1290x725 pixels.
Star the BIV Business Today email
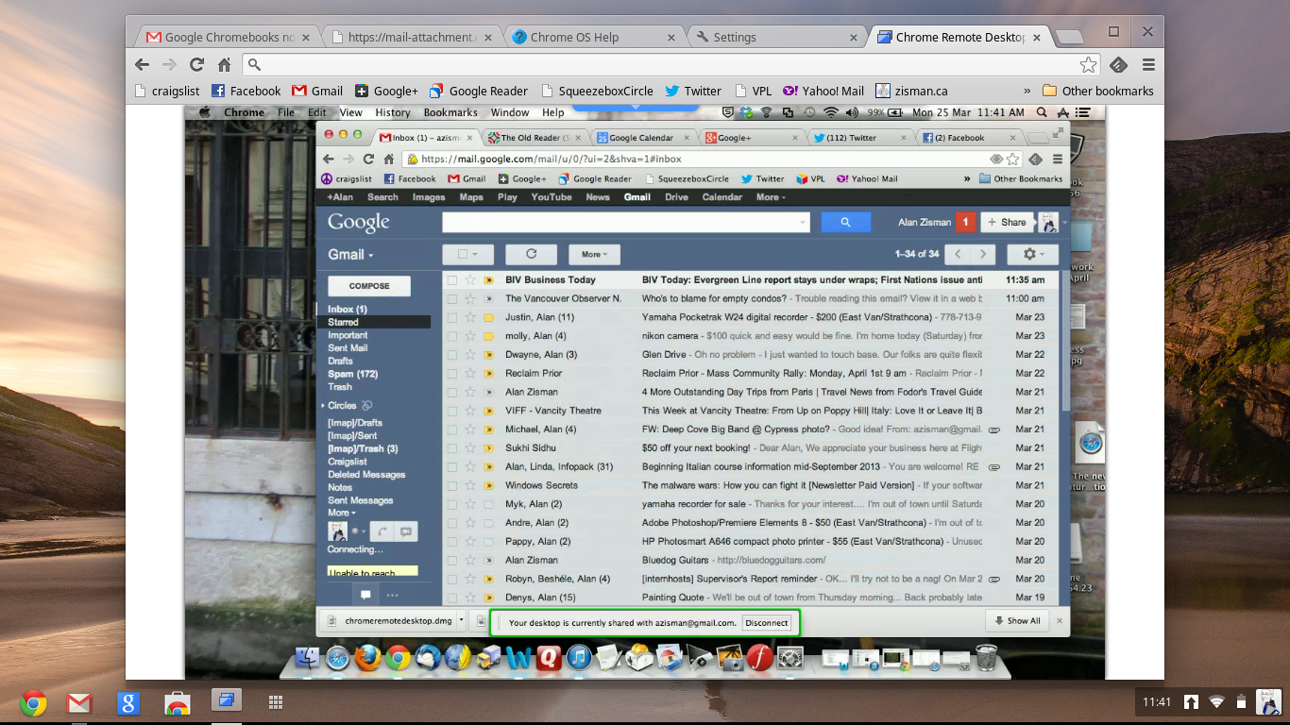[470, 280]
